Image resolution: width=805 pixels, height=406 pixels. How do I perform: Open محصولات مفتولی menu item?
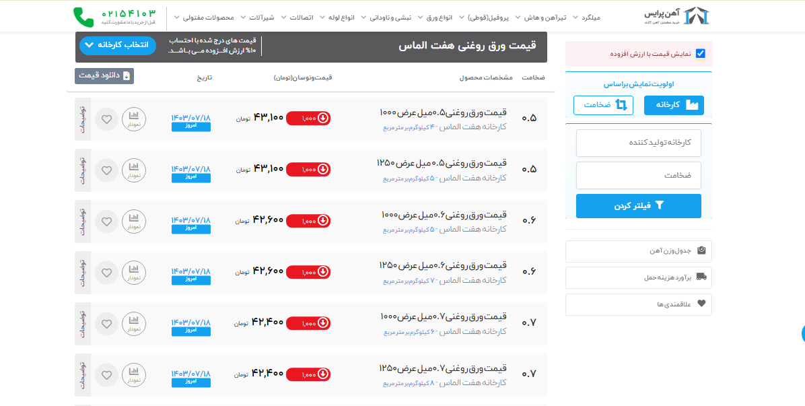tap(207, 17)
